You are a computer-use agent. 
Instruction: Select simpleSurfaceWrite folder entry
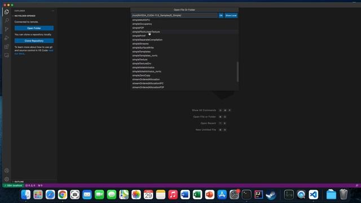coord(184,47)
